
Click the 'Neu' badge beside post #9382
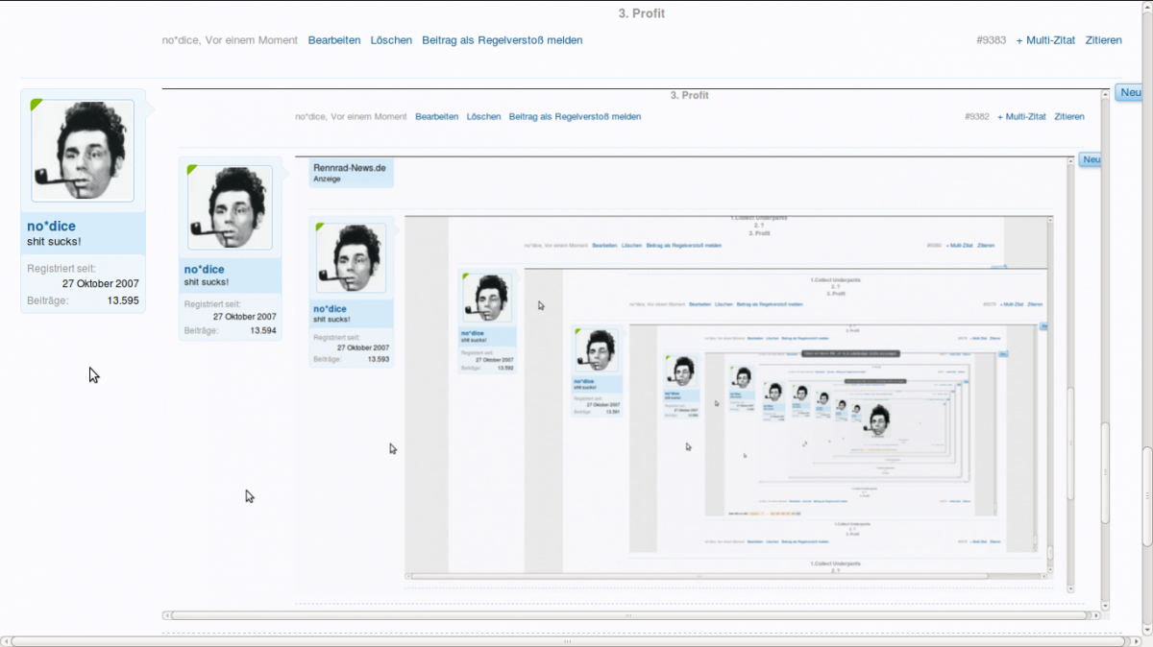coord(1089,159)
